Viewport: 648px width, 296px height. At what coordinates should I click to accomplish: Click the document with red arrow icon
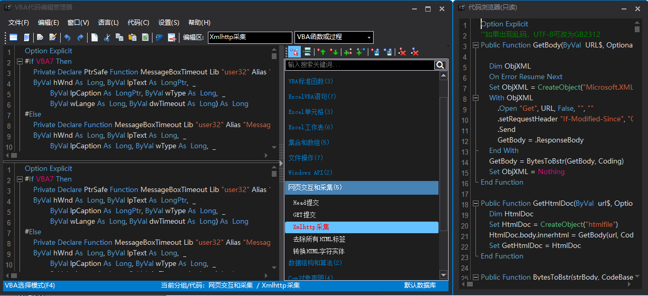pyautogui.click(x=172, y=37)
